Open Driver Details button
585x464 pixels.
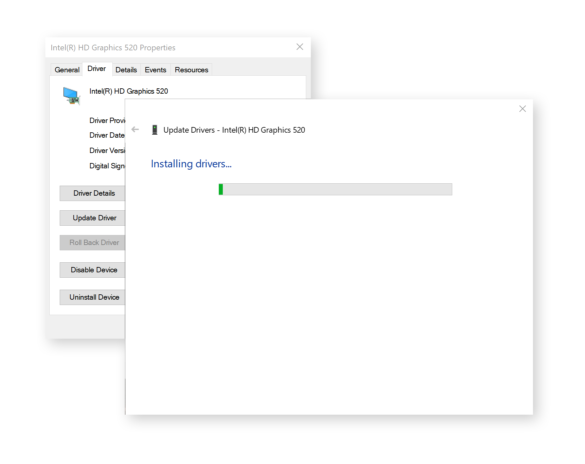point(92,193)
